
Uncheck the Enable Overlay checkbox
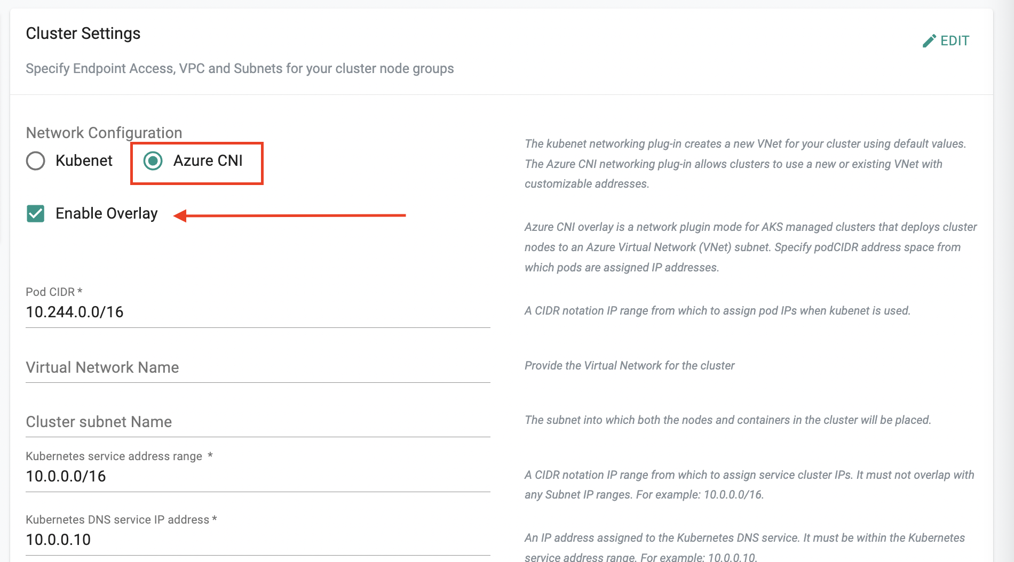coord(36,213)
